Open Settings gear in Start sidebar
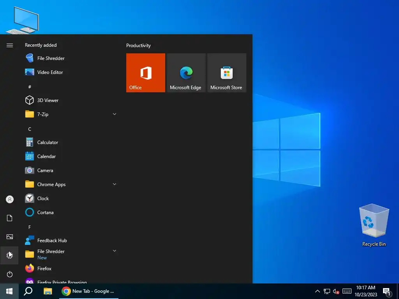Viewport: 399px width, 299px height. point(9,255)
